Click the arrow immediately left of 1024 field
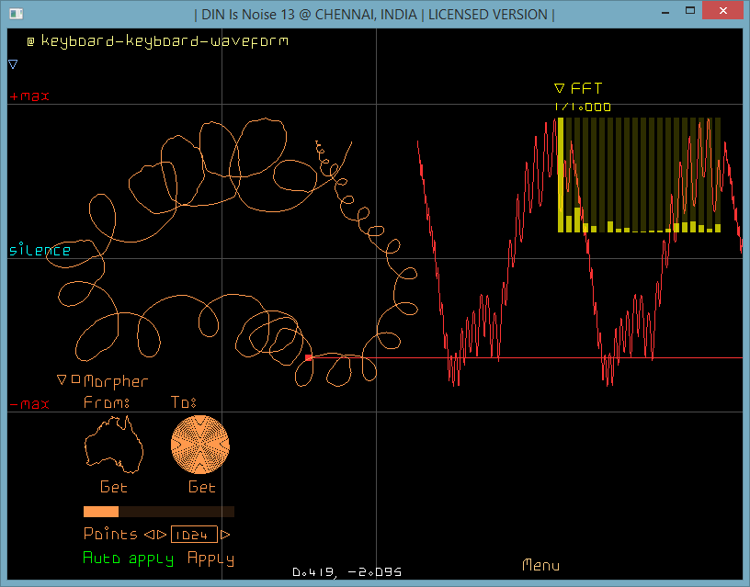The width and height of the screenshot is (750, 587). coord(162,535)
